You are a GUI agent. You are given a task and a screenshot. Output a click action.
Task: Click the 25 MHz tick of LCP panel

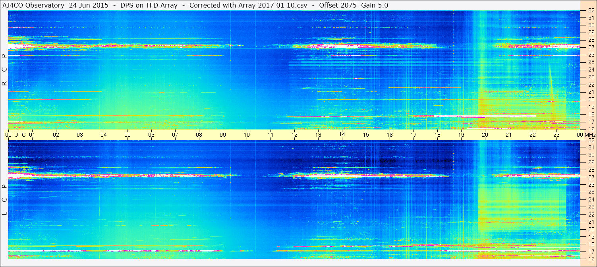(591, 192)
